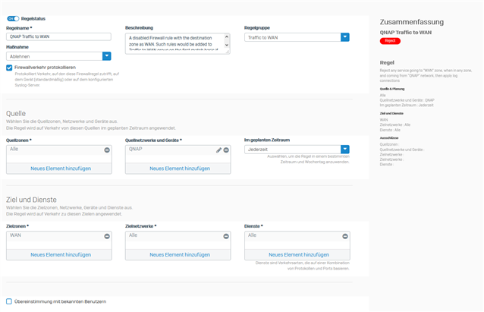Click Beschreibung scroll up arrow
The width and height of the screenshot is (484, 312).
tap(227, 36)
